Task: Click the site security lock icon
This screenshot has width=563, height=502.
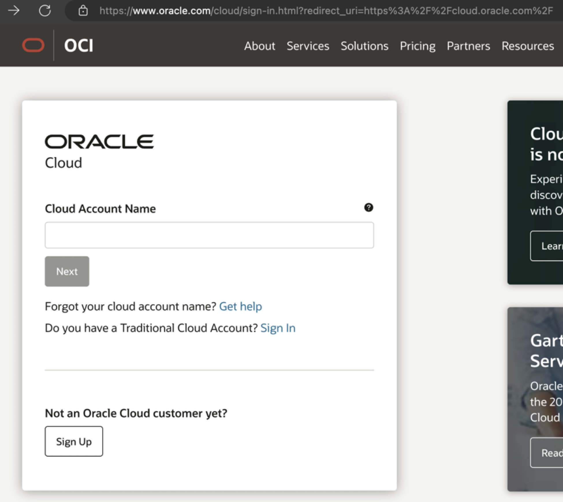Action: 83,11
